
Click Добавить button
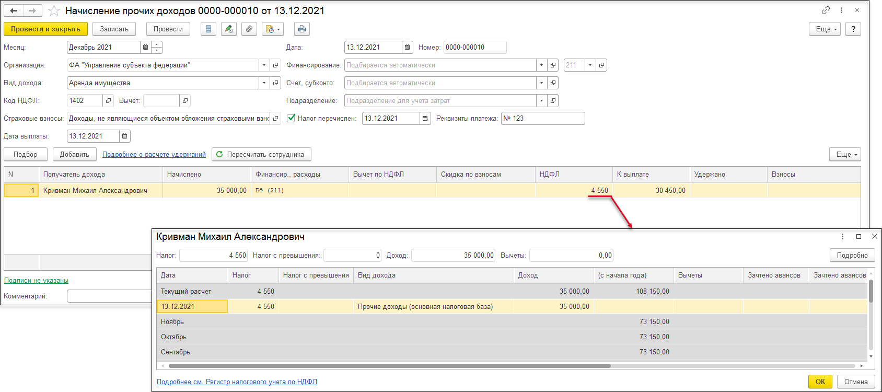tap(75, 154)
